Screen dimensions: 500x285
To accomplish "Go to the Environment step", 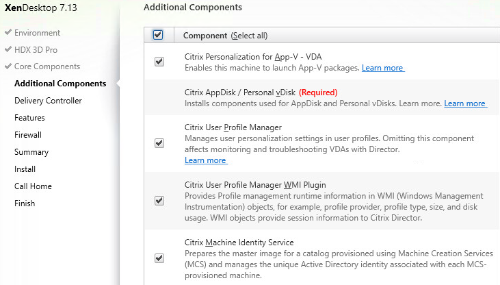I will [x=37, y=33].
